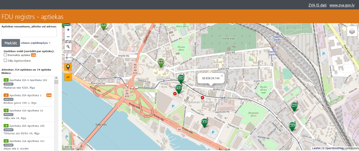Select pharmacy marker 628 on the map
Viewport: 359px width, 151px height.
coord(181,79)
